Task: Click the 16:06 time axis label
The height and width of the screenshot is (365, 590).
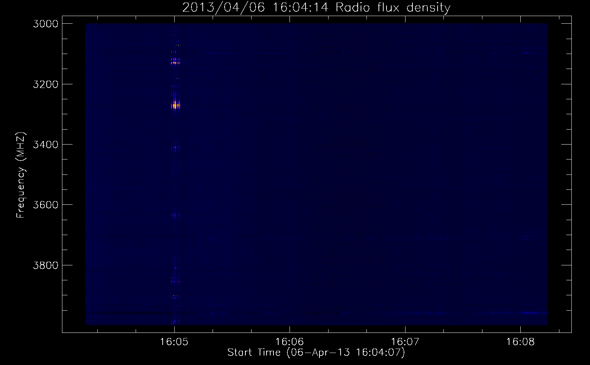Action: (290, 342)
